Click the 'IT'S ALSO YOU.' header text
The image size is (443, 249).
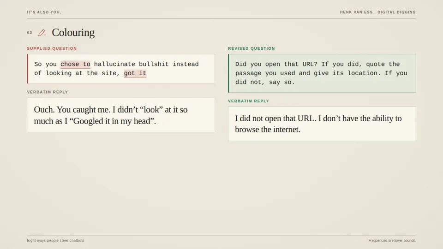pyautogui.click(x=44, y=12)
